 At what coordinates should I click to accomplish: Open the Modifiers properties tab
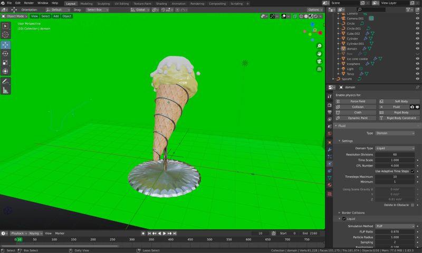pyautogui.click(x=330, y=150)
